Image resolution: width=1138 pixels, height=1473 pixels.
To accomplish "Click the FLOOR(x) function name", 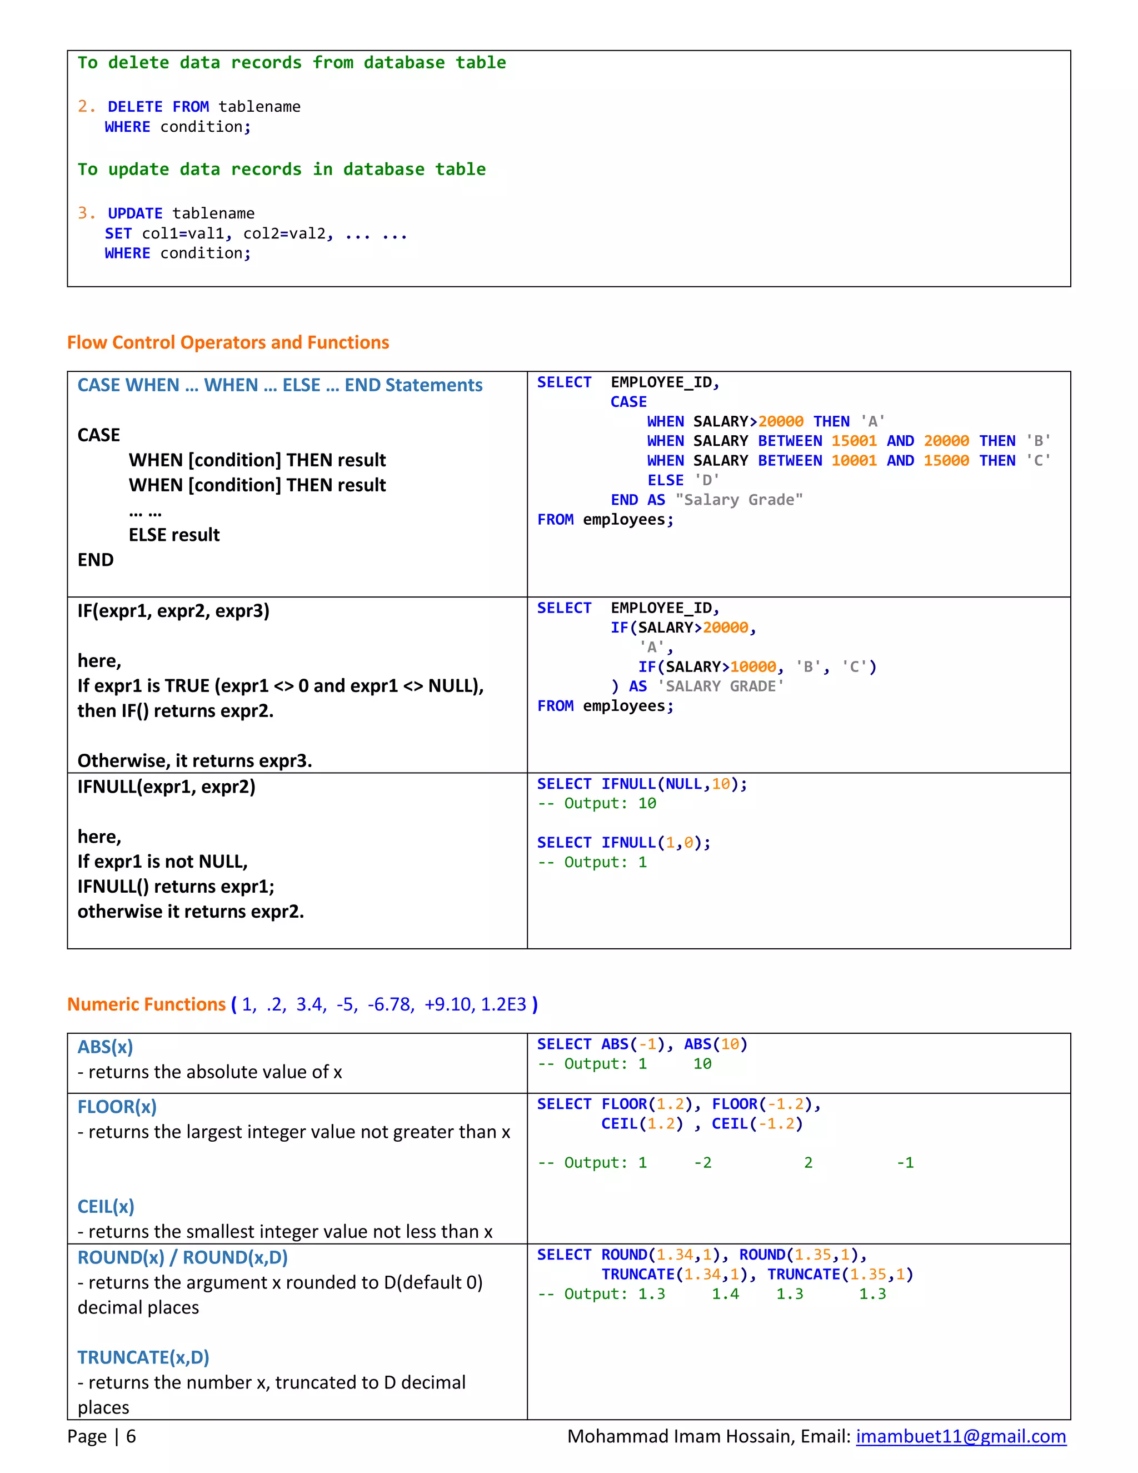I will [x=117, y=1107].
